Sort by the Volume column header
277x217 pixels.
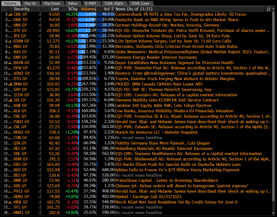(x=87, y=9)
